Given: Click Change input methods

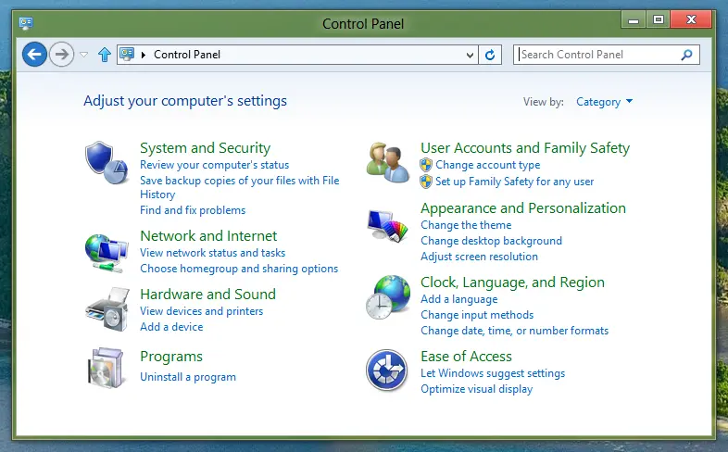Looking at the screenshot, I should click(x=477, y=315).
